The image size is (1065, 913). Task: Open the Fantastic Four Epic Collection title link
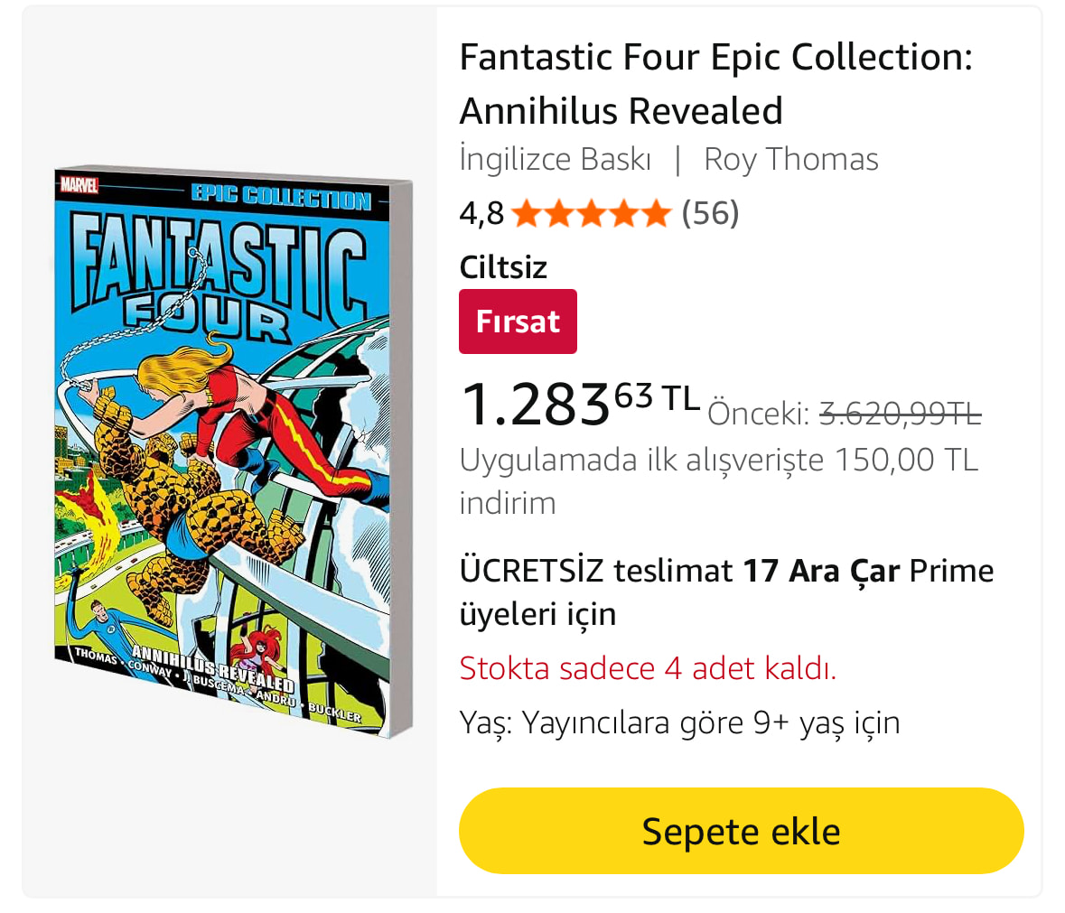tap(715, 83)
